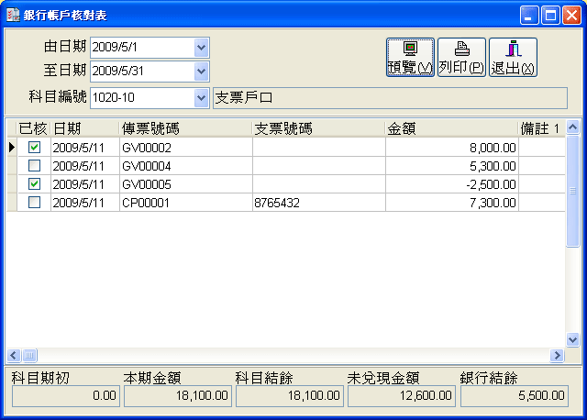Click the 備註 1 column header
The height and width of the screenshot is (420, 587).
pyautogui.click(x=542, y=128)
